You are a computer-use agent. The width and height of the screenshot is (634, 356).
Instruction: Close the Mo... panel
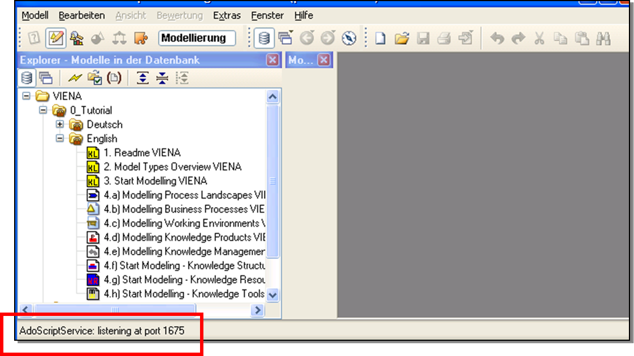click(x=323, y=60)
